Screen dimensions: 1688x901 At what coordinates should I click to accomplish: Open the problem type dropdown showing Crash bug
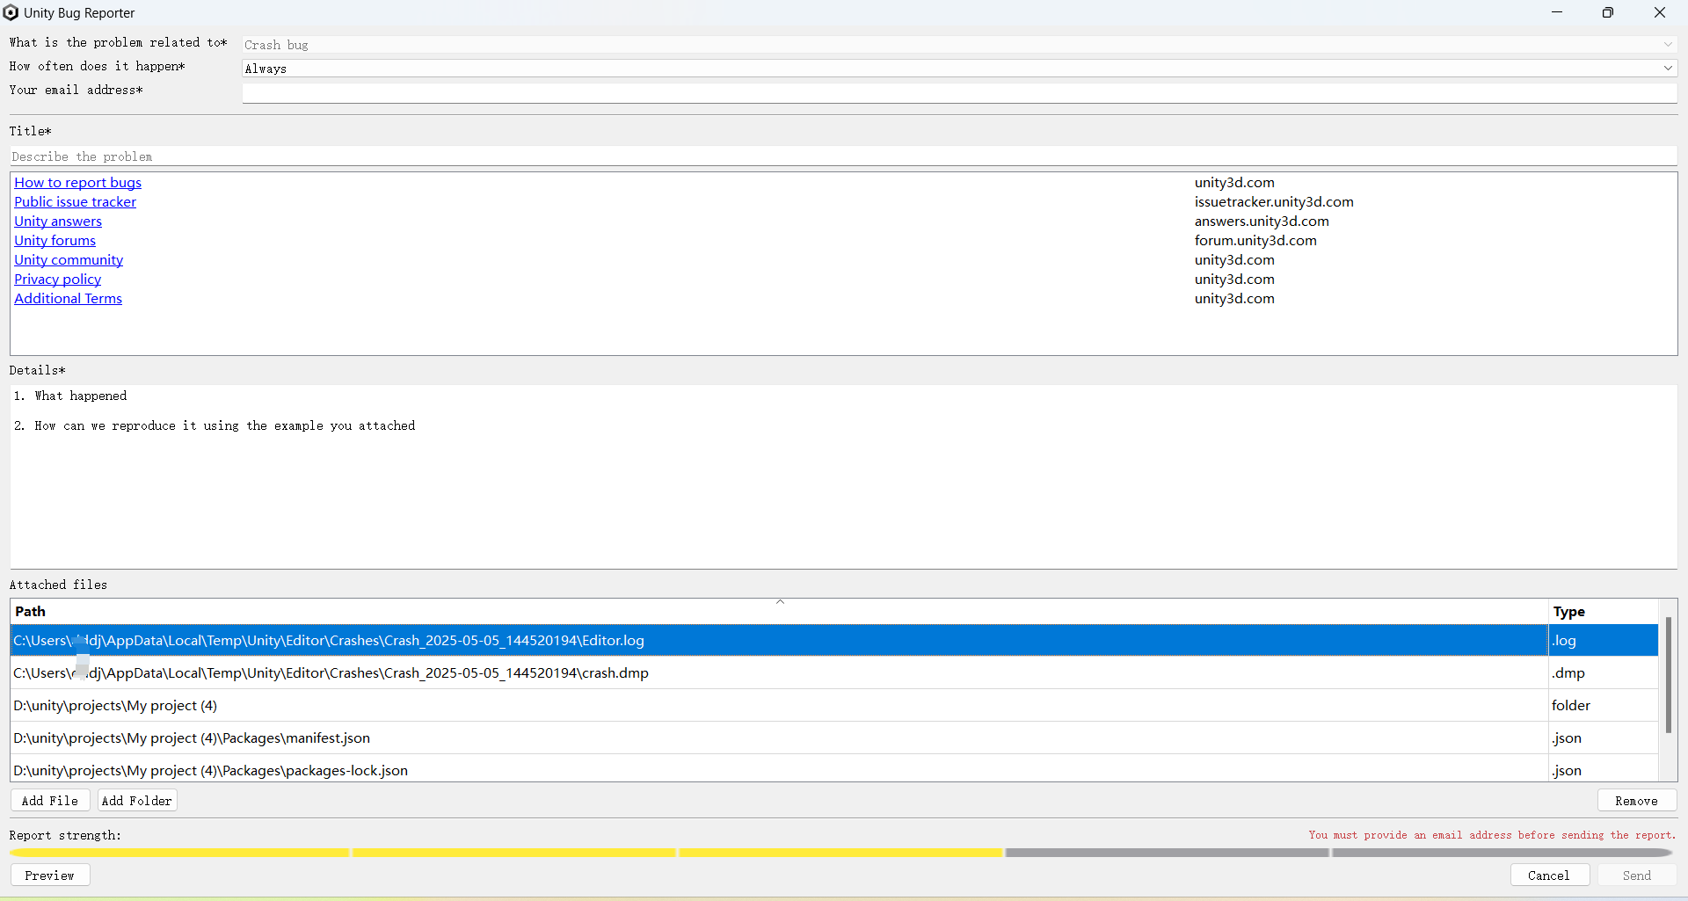(1667, 44)
